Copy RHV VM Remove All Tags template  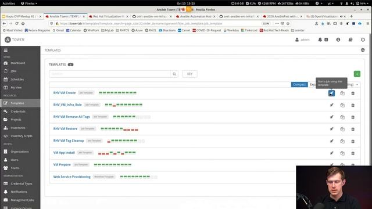(342, 117)
